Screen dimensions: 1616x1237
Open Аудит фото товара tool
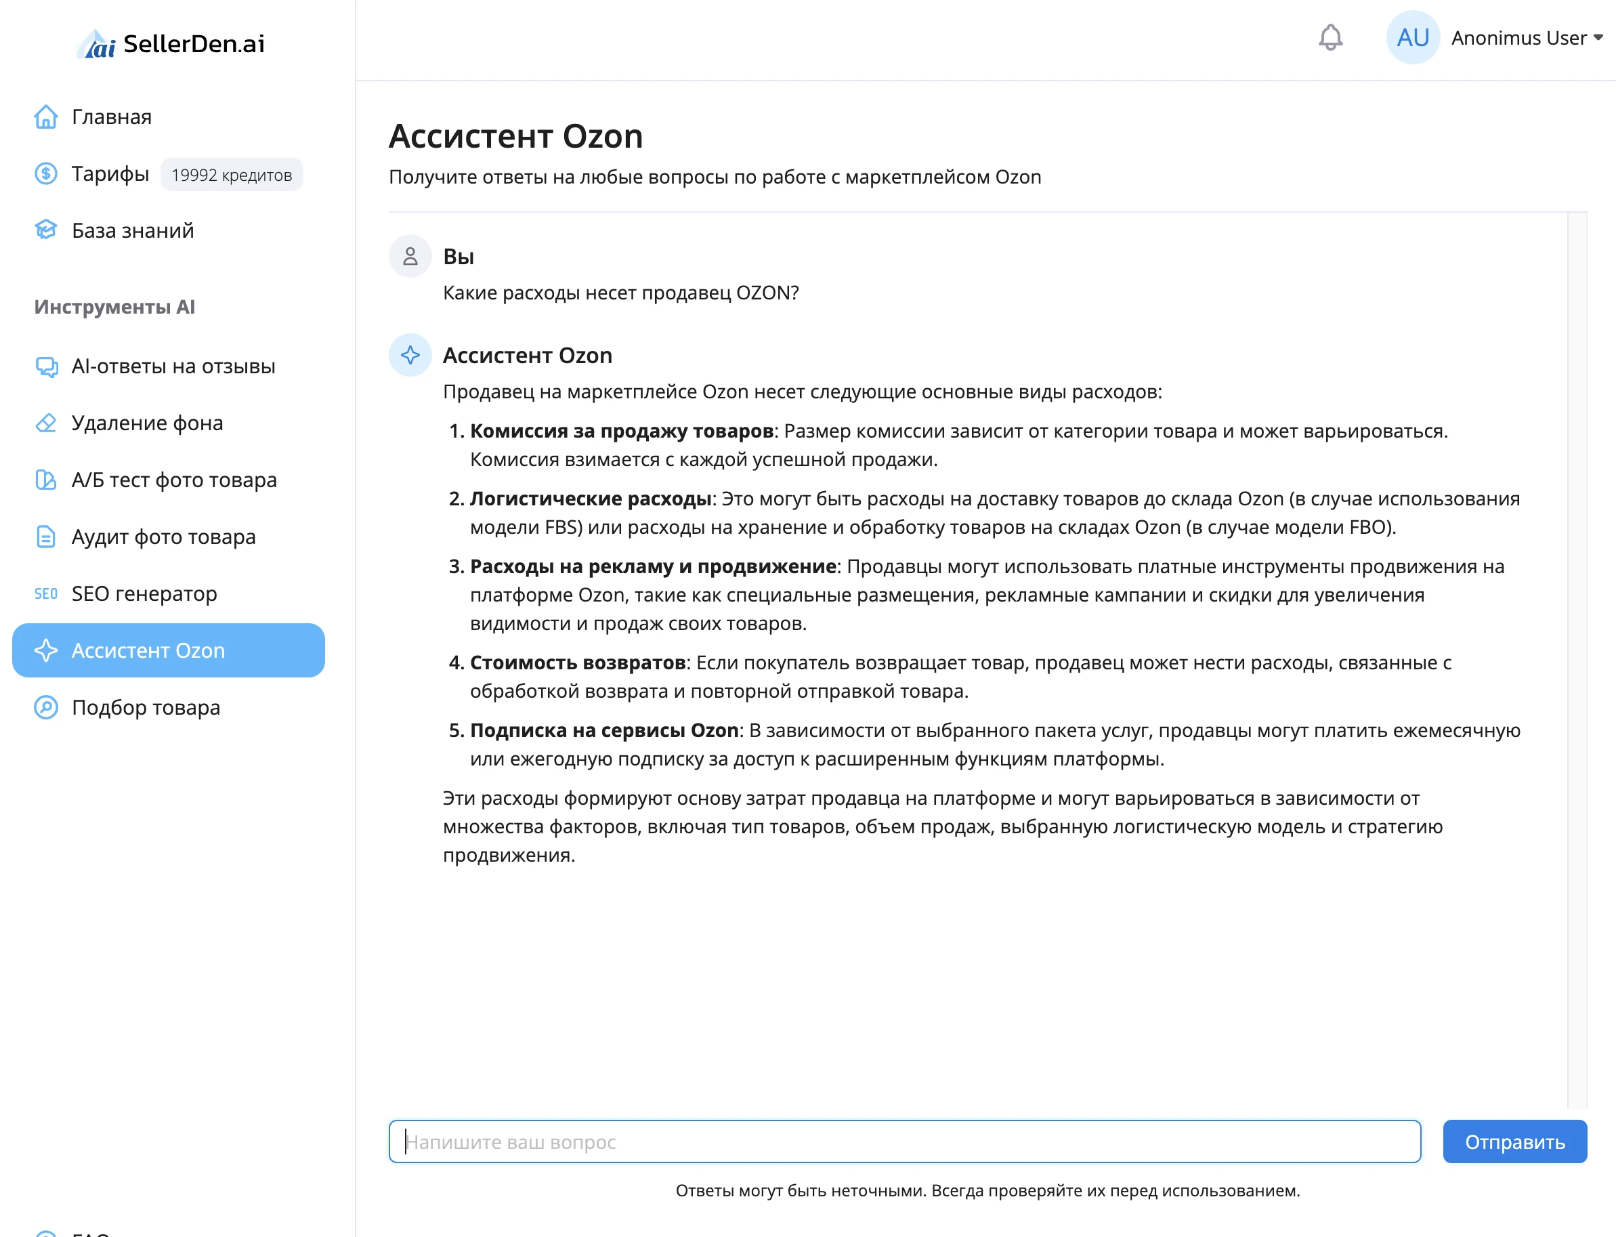coord(163,537)
